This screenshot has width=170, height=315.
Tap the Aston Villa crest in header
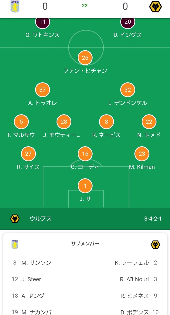(x=15, y=6)
